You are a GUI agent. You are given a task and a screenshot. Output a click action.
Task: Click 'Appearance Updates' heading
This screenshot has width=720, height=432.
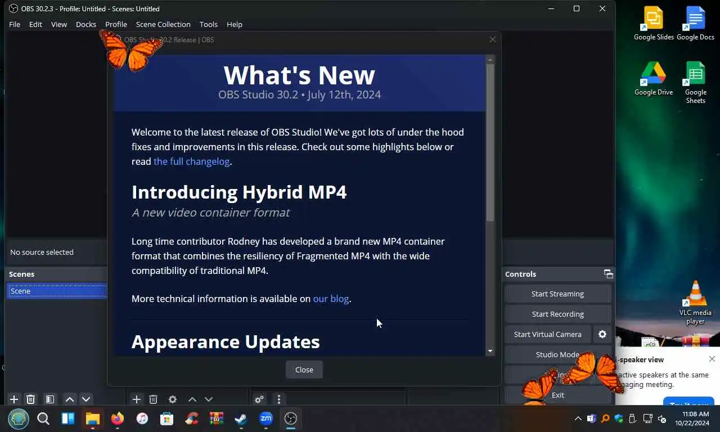226,341
